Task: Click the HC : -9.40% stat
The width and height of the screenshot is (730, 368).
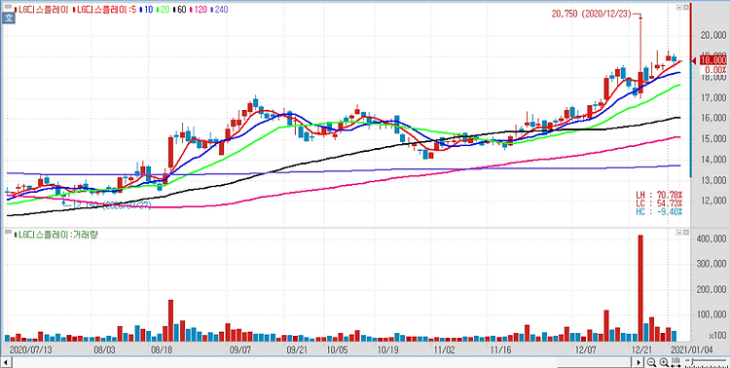Action: [659, 211]
